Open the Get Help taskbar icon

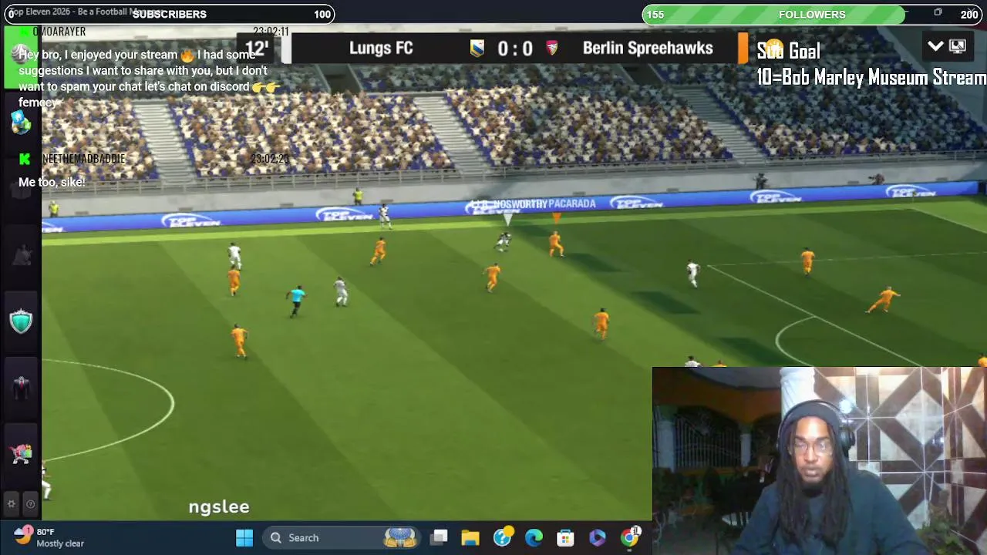[503, 538]
